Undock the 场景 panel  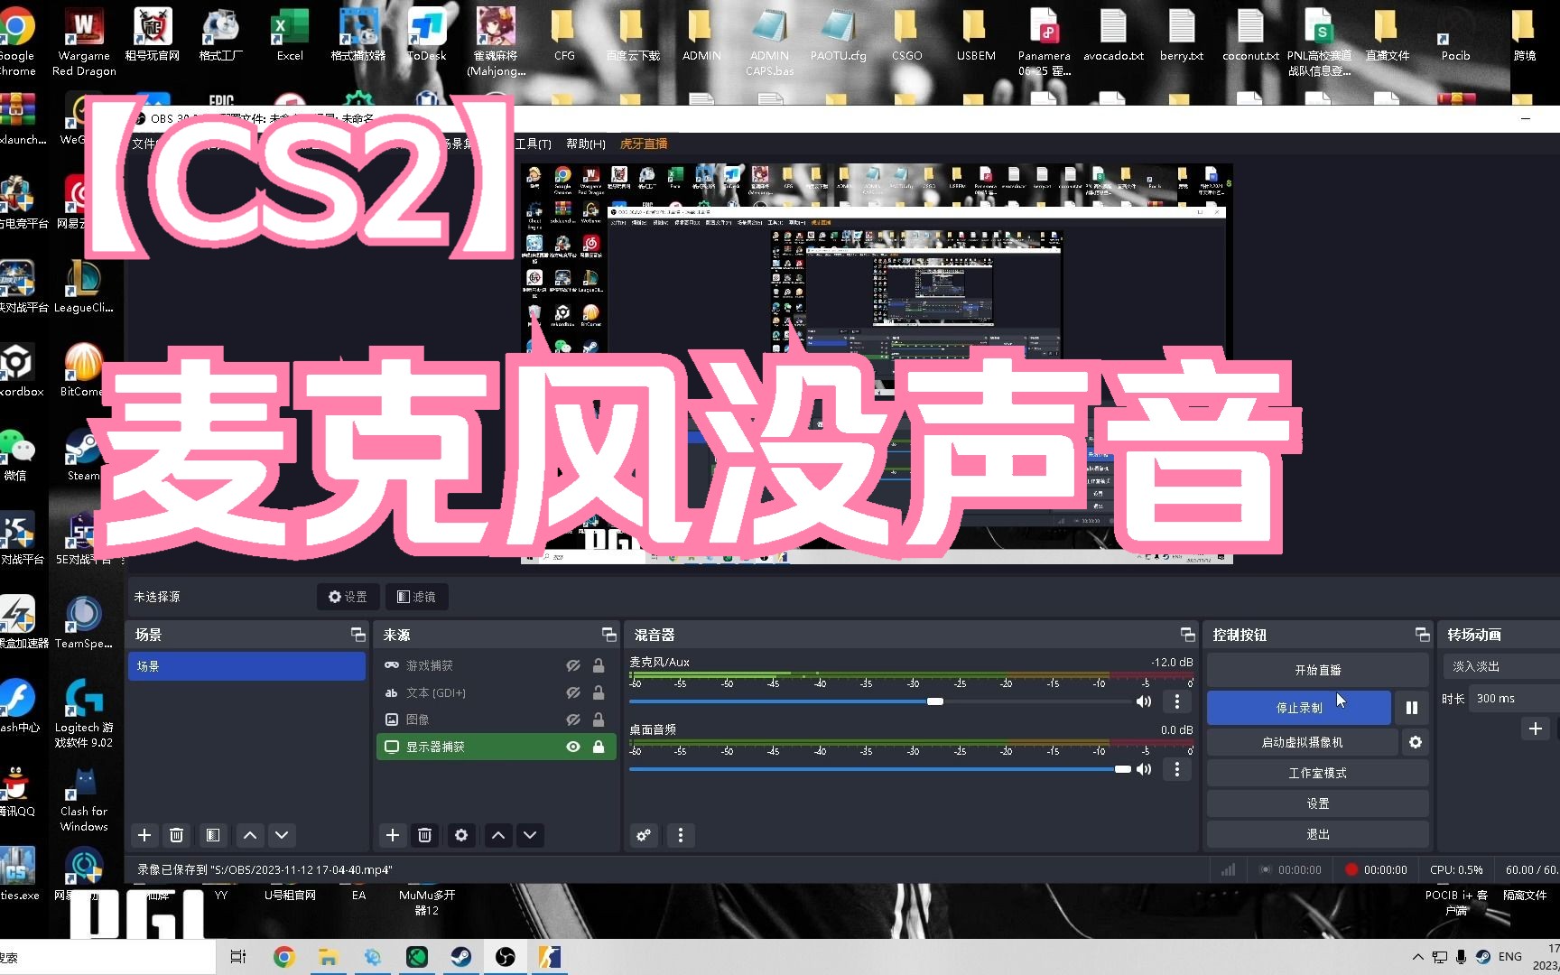(x=358, y=635)
